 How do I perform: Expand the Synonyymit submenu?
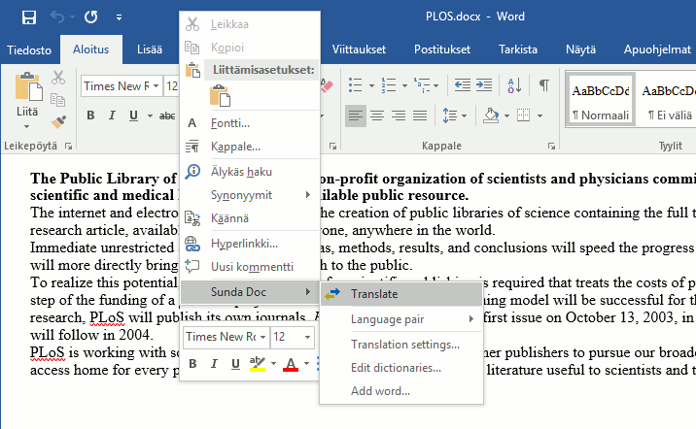click(x=250, y=195)
